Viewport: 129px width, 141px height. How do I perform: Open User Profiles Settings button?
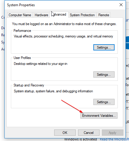coord(104,75)
